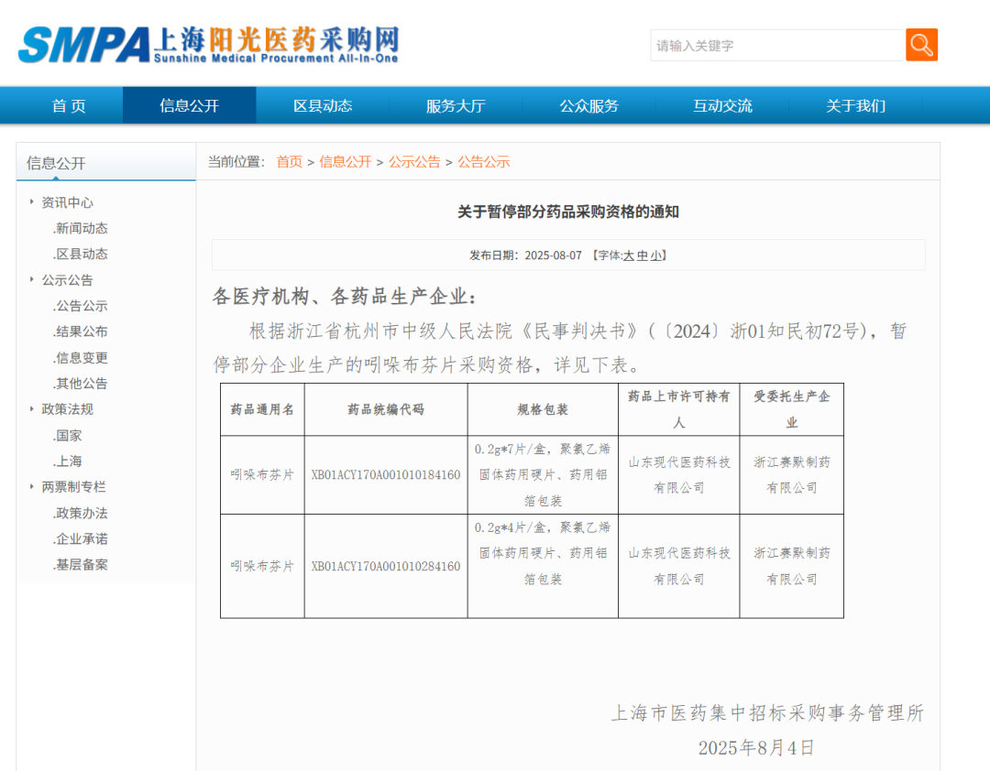Switch to the 区县动态 tab
Image resolution: width=990 pixels, height=771 pixels.
coord(323,105)
